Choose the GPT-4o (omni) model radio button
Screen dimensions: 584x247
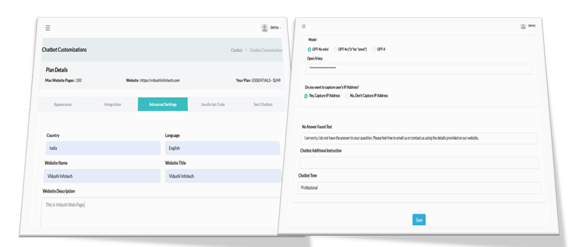(x=335, y=50)
